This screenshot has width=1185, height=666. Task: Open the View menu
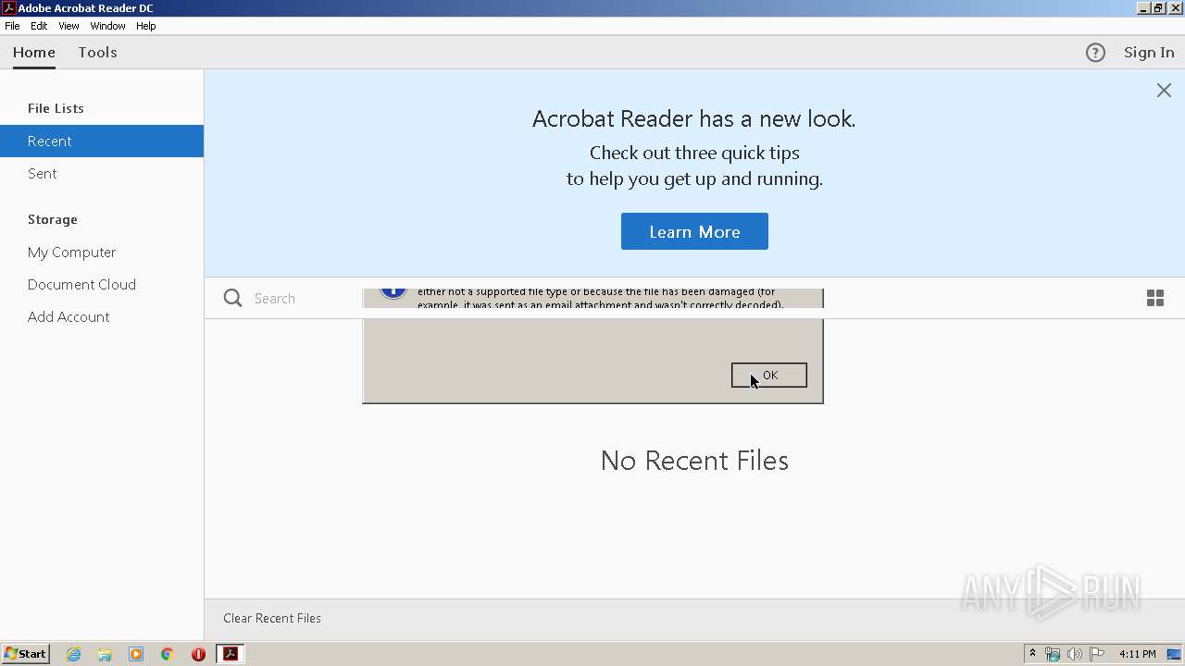[x=69, y=26]
